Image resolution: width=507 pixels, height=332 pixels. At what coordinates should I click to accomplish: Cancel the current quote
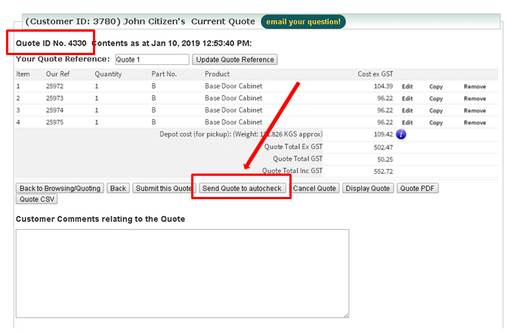point(314,189)
